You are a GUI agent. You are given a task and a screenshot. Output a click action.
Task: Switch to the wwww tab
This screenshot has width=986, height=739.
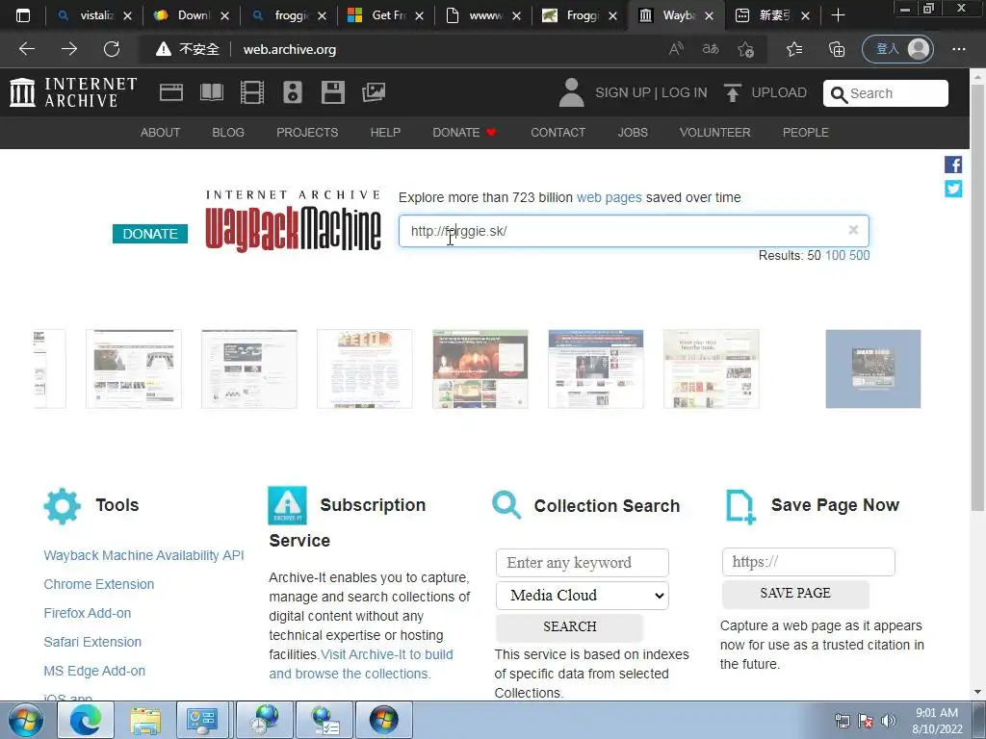coord(483,15)
